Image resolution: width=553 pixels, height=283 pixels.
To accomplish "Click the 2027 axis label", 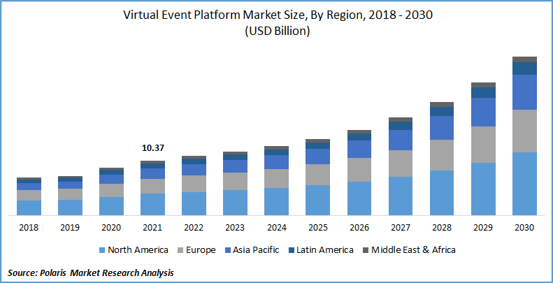I will pos(401,228).
